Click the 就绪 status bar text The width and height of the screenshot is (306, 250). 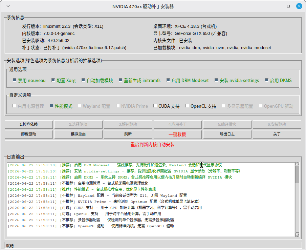coord(10,246)
